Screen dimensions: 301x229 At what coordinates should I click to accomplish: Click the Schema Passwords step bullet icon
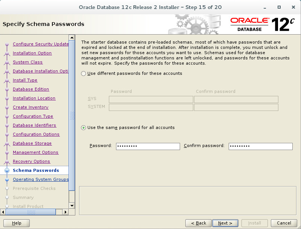pyautogui.click(x=7, y=170)
